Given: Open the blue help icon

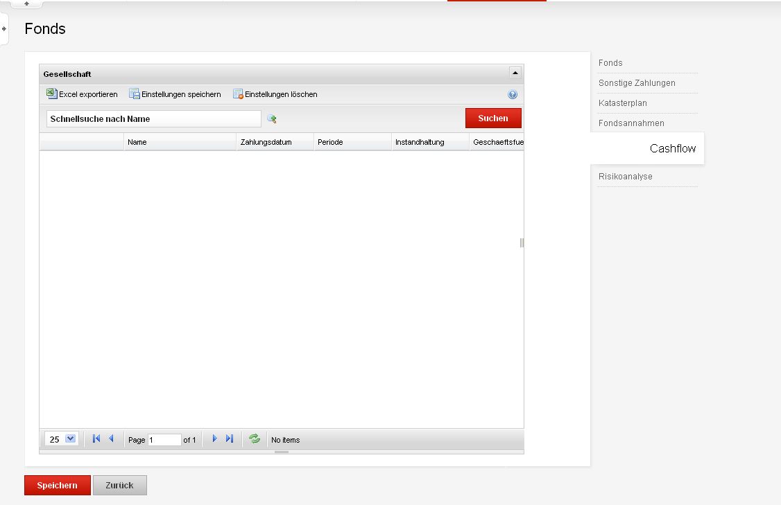Looking at the screenshot, I should 513,94.
